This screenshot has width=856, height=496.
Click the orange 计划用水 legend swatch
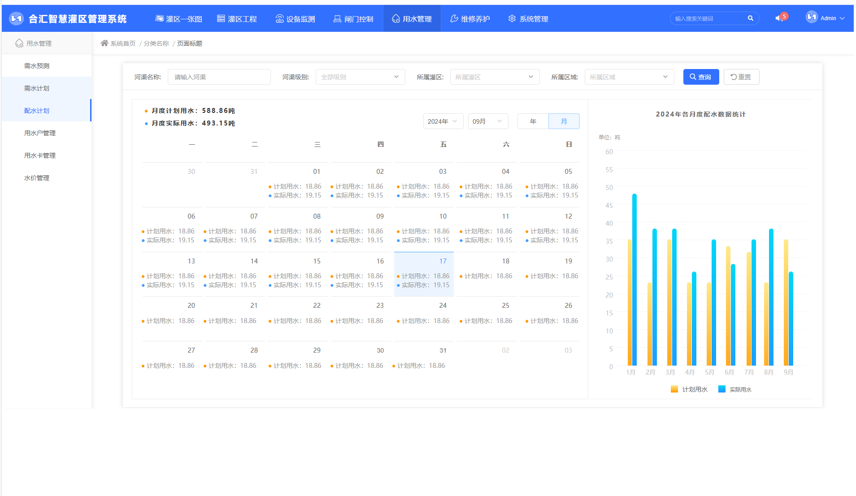coord(674,389)
